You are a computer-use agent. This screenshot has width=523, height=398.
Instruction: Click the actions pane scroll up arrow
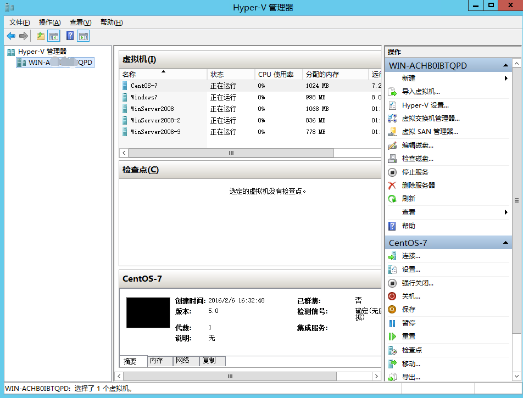pos(516,63)
